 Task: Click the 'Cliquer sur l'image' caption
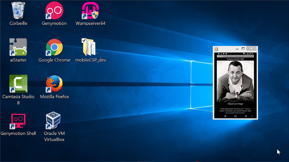coord(235,104)
